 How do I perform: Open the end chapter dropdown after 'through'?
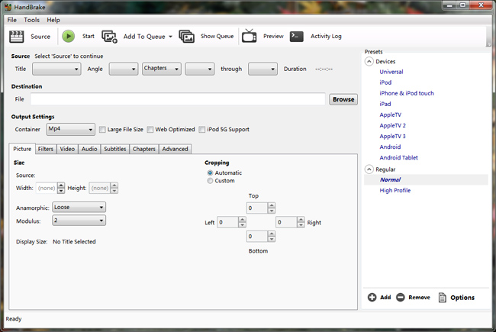(x=262, y=69)
